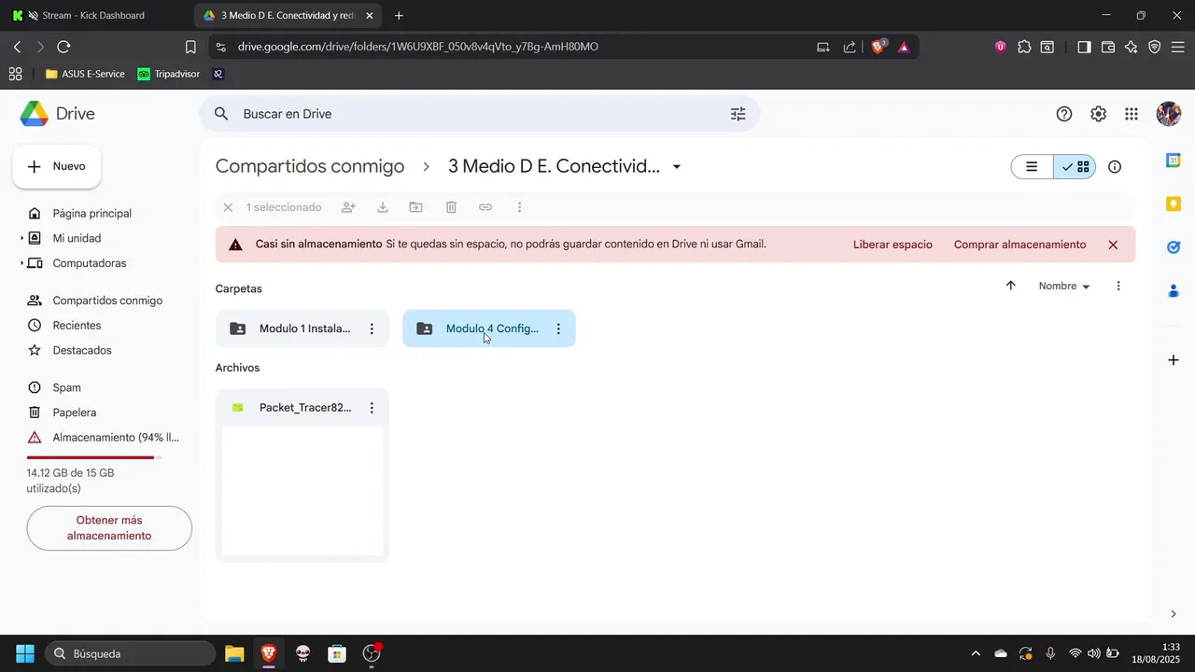
Task: Open Modulo 1 Instala folder
Action: tap(302, 329)
